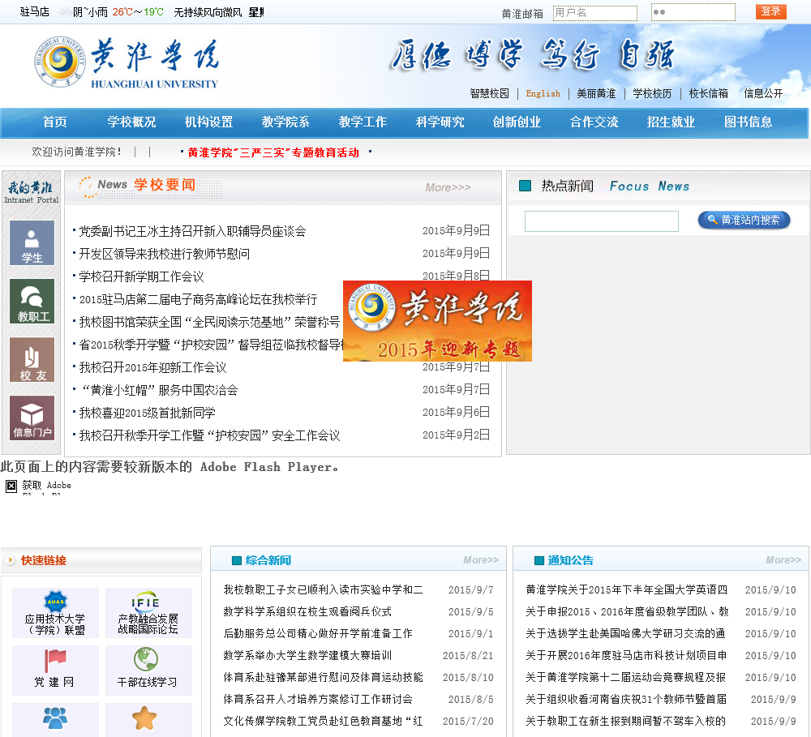
Task: Open news 2015驻马店第二届电子商务高峰论坛在我校举行
Action: [x=198, y=299]
